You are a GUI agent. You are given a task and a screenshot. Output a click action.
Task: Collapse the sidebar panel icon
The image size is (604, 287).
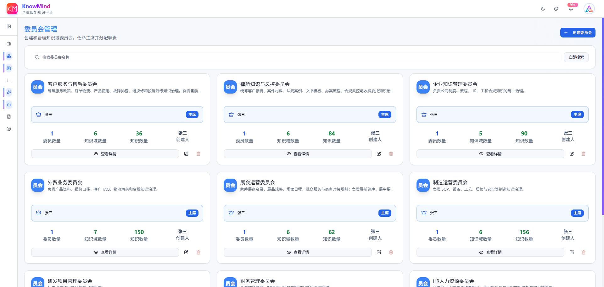coord(9,26)
